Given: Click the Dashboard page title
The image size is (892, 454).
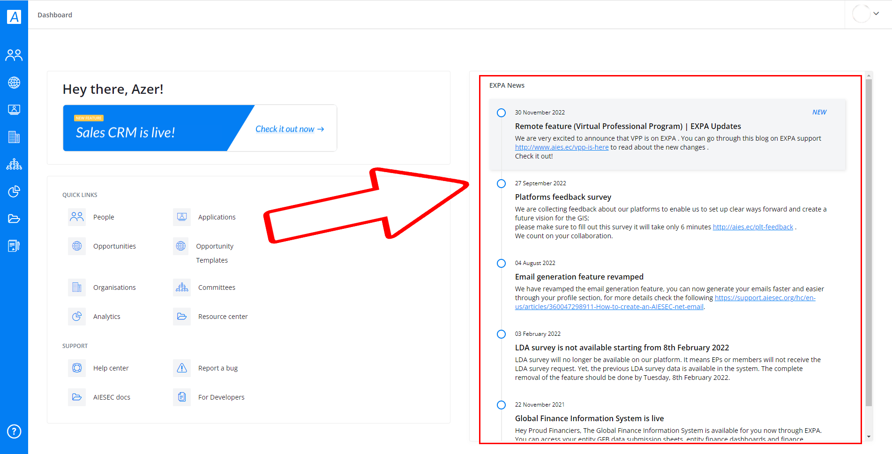Looking at the screenshot, I should point(55,15).
